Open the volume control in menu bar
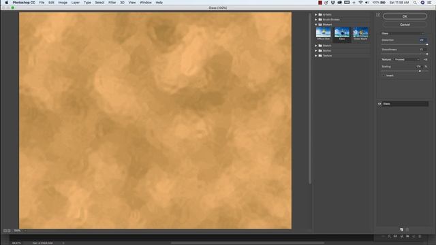Viewport: 436px width, 245px height. 367,3
